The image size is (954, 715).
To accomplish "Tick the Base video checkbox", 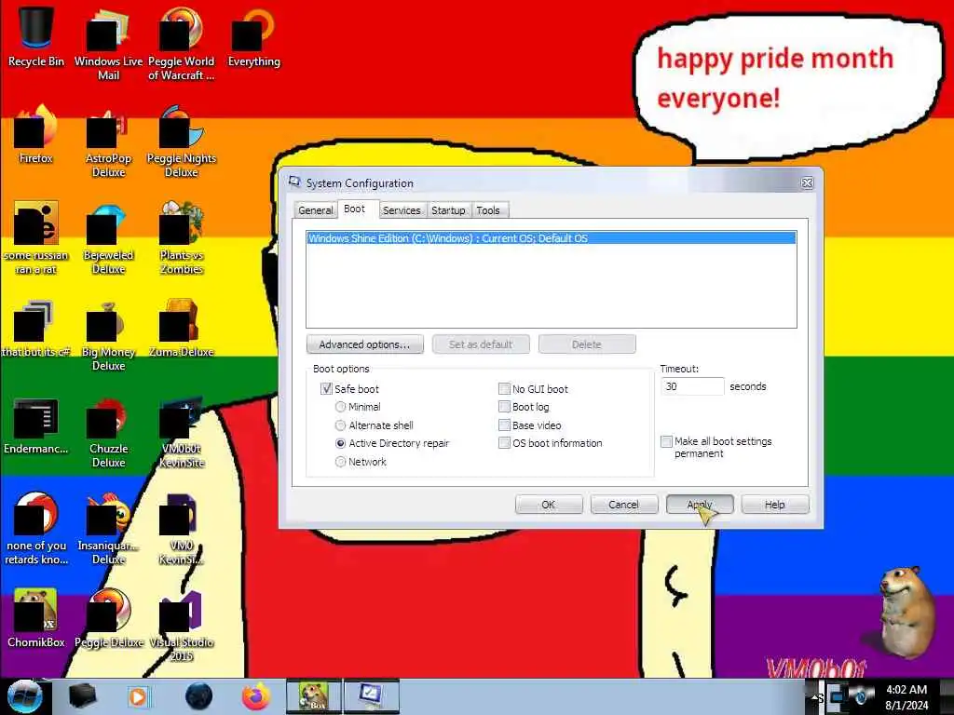I will [x=504, y=425].
